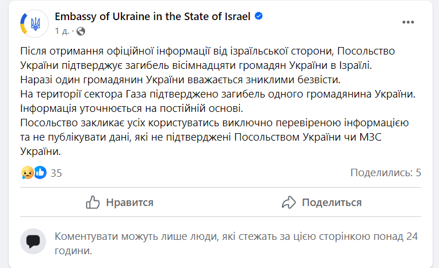View the 35 reactions count
The width and height of the screenshot is (439, 268).
[x=56, y=172]
